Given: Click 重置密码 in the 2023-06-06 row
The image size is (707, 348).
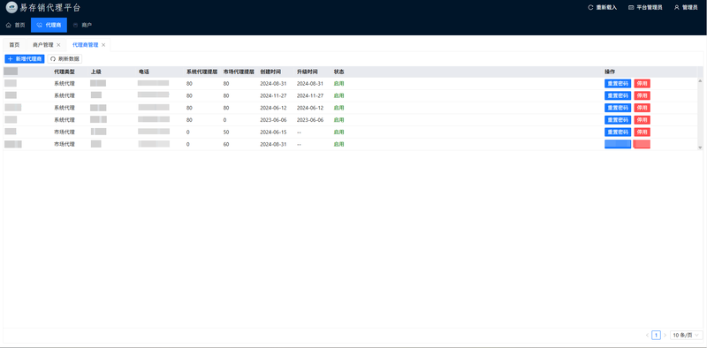Looking at the screenshot, I should pos(618,120).
